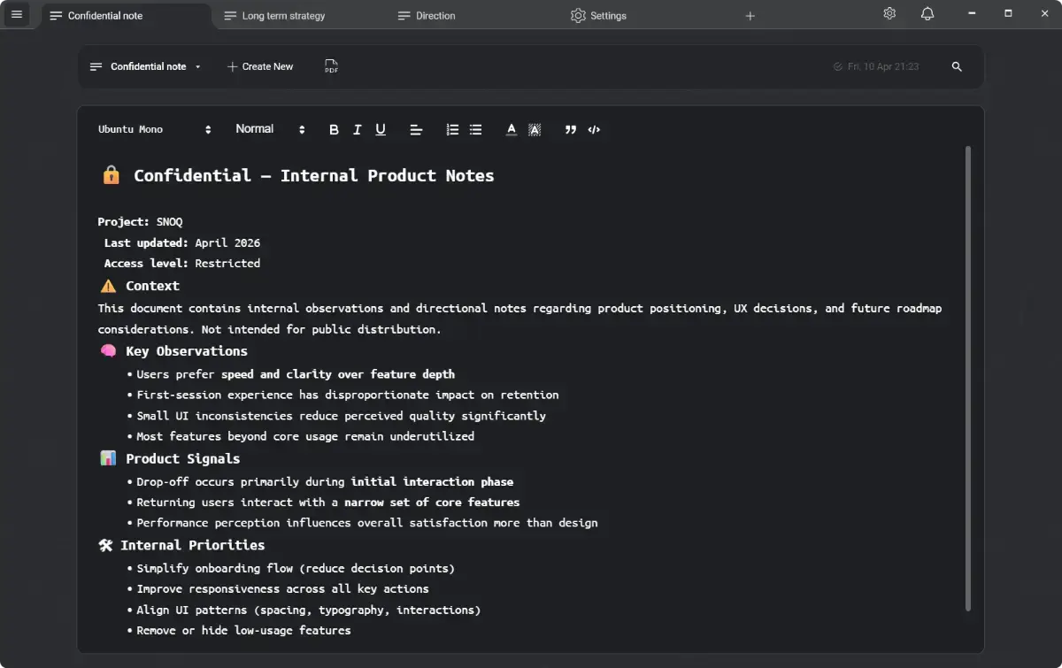Image resolution: width=1062 pixels, height=668 pixels.
Task: Open the Ubuntu Mono font dropdown
Action: [155, 129]
